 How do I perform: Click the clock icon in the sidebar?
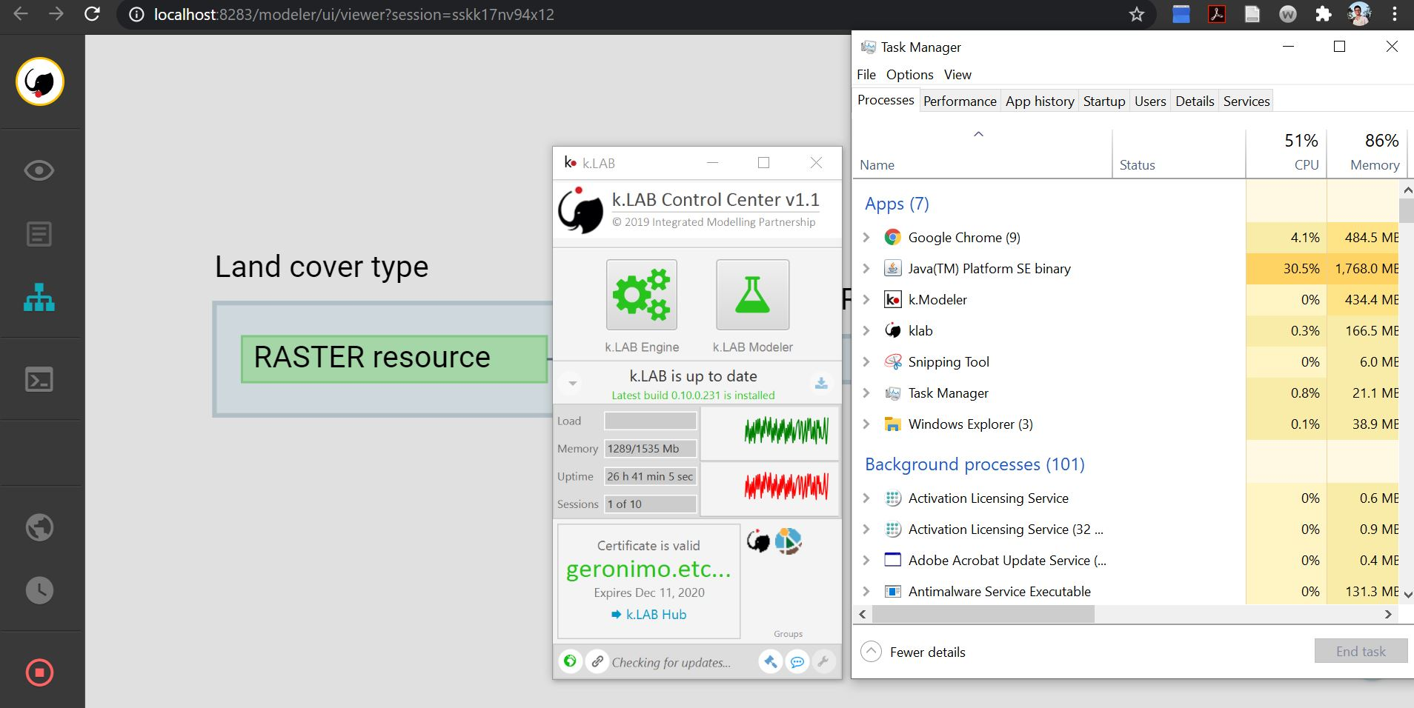point(39,590)
